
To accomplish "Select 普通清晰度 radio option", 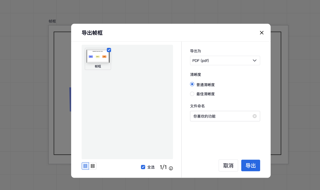I will click(192, 84).
